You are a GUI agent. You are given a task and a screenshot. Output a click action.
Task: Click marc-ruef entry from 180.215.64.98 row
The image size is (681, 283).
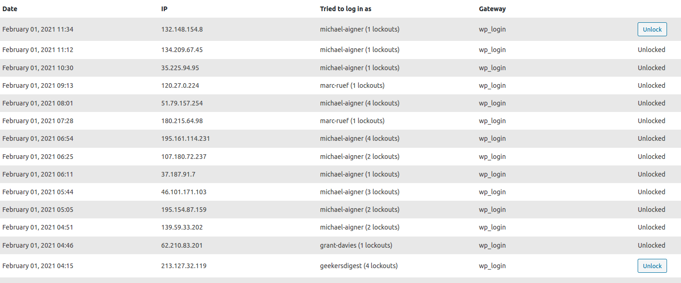click(x=352, y=121)
